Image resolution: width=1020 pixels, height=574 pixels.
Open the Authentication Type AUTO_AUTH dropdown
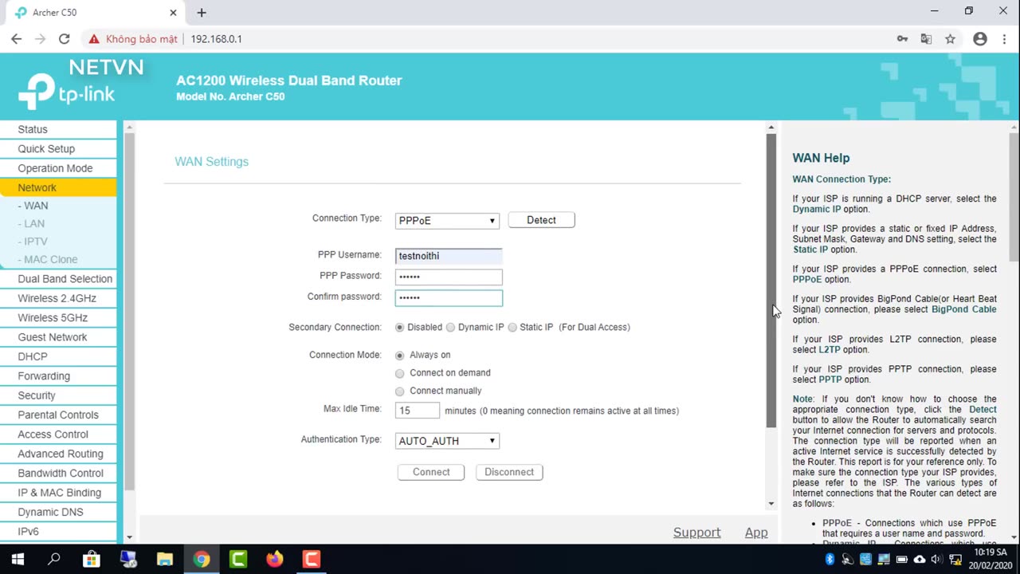(447, 441)
